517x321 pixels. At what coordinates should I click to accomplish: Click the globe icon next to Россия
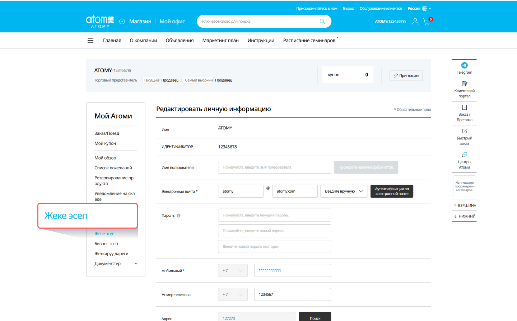[x=425, y=8]
